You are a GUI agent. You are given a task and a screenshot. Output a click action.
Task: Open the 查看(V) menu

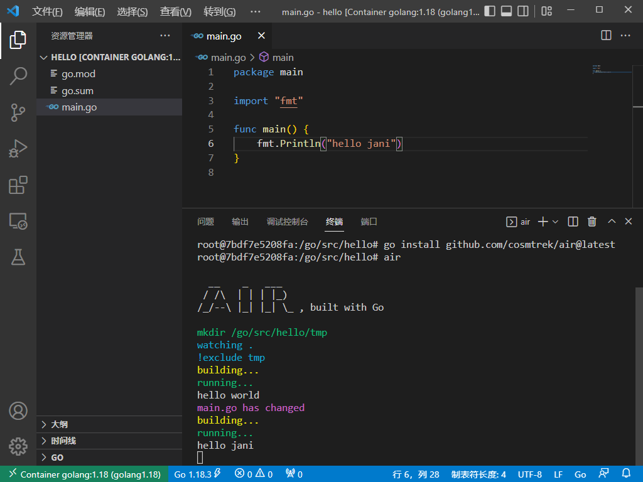pos(176,11)
